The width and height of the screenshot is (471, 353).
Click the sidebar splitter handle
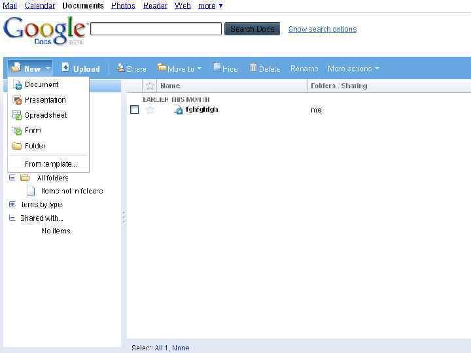coord(124,217)
